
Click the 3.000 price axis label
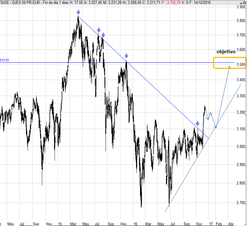click(241, 147)
